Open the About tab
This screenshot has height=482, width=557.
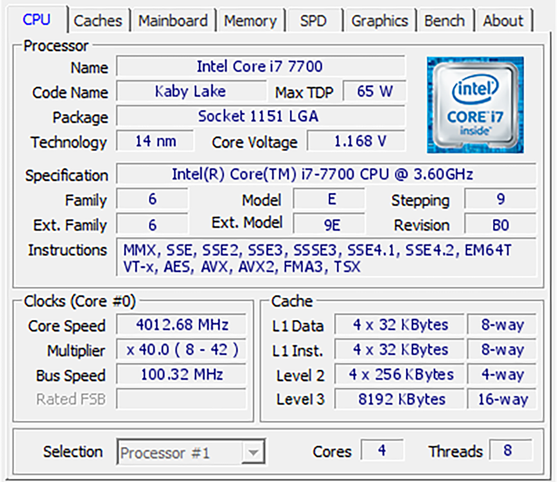click(504, 20)
